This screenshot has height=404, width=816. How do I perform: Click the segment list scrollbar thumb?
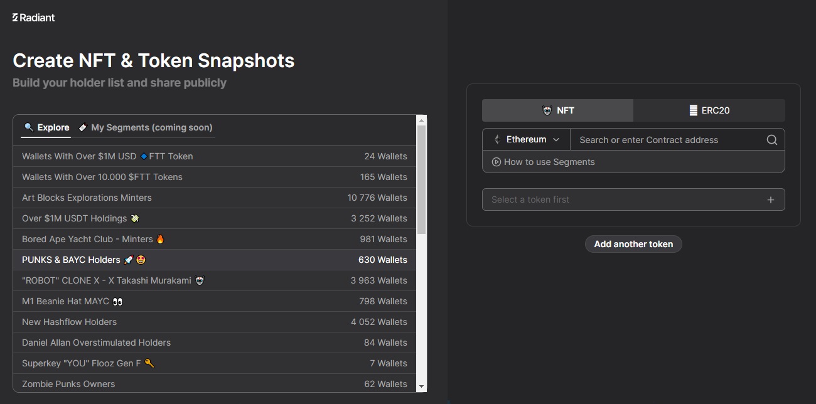coord(421,179)
